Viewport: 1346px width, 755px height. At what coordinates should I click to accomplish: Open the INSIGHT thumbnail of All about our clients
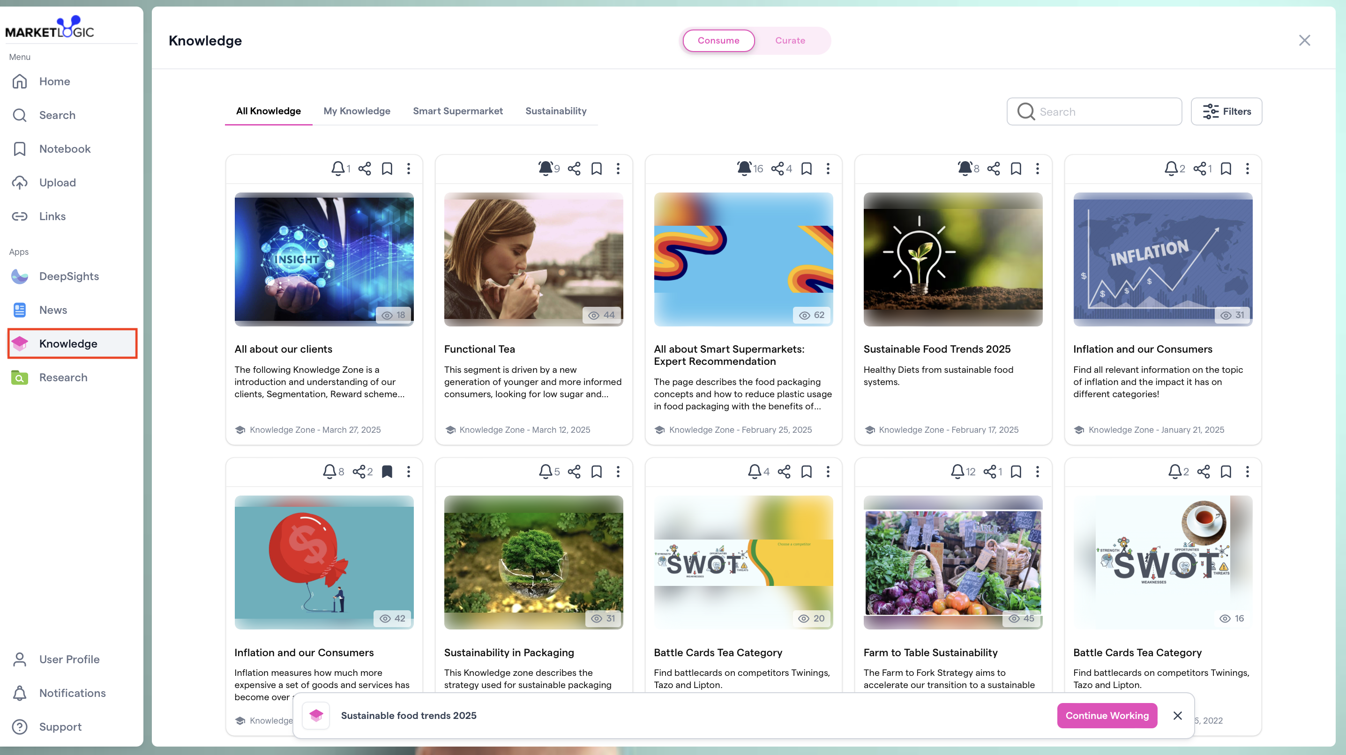click(x=324, y=259)
